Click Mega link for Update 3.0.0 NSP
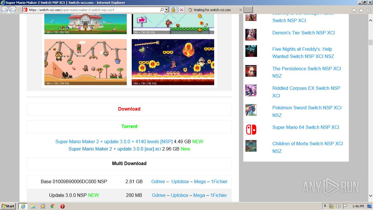Screen dimensions: 373x210 pos(199,195)
